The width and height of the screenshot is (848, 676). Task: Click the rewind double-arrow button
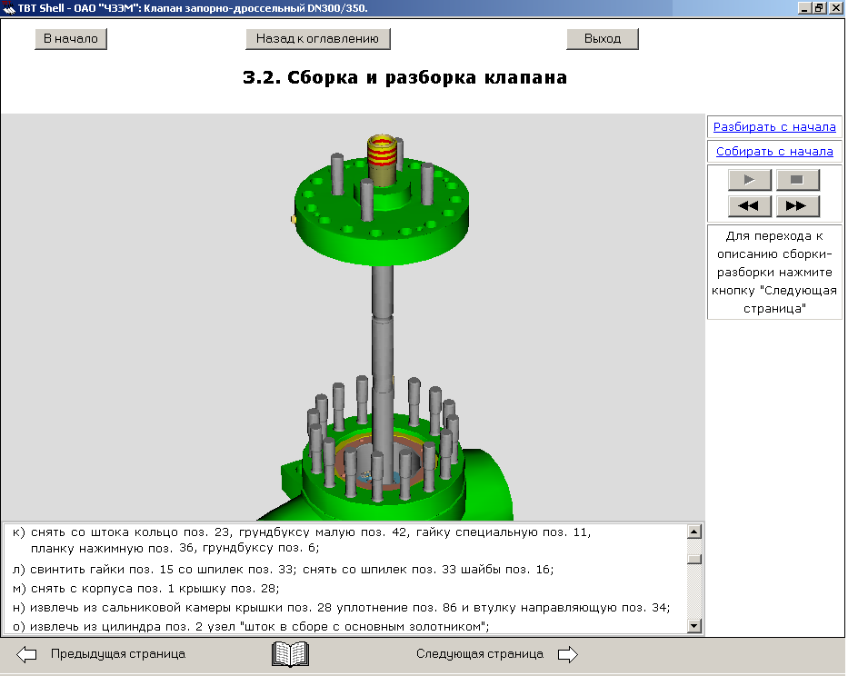pyautogui.click(x=749, y=206)
